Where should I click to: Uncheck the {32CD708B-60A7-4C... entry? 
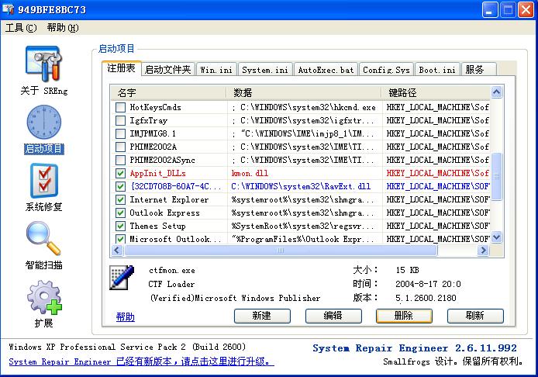point(120,186)
